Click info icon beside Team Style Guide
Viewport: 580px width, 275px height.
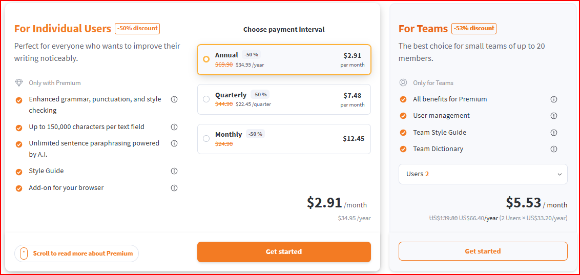(553, 133)
